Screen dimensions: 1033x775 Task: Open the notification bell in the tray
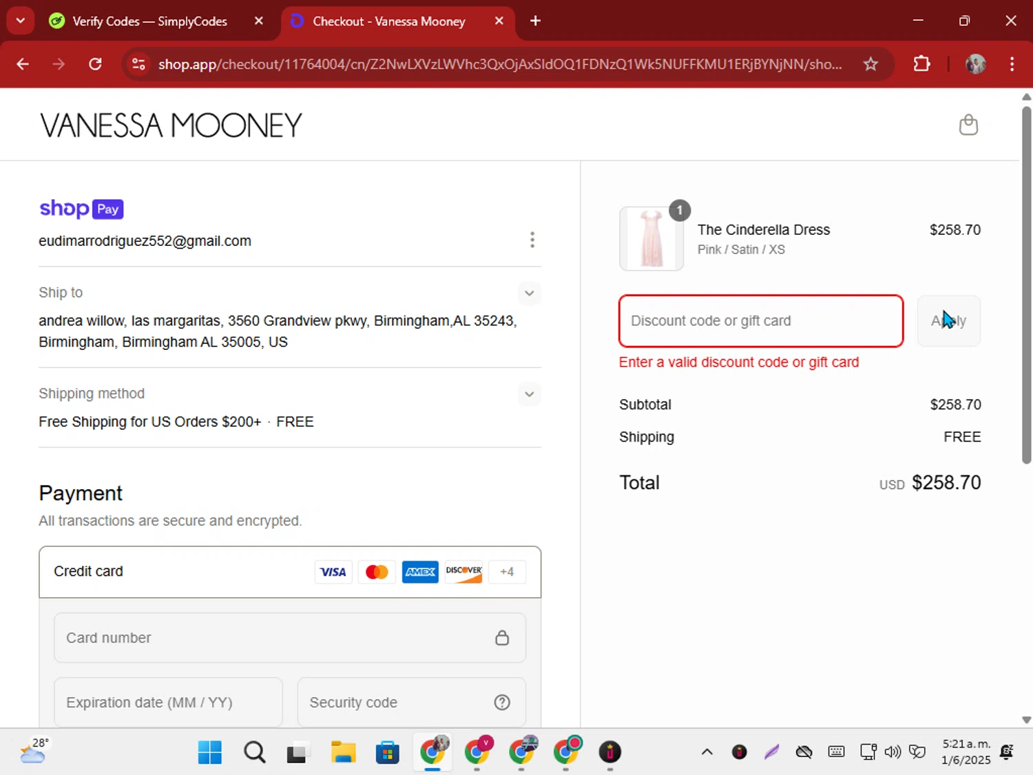pos(1007,752)
